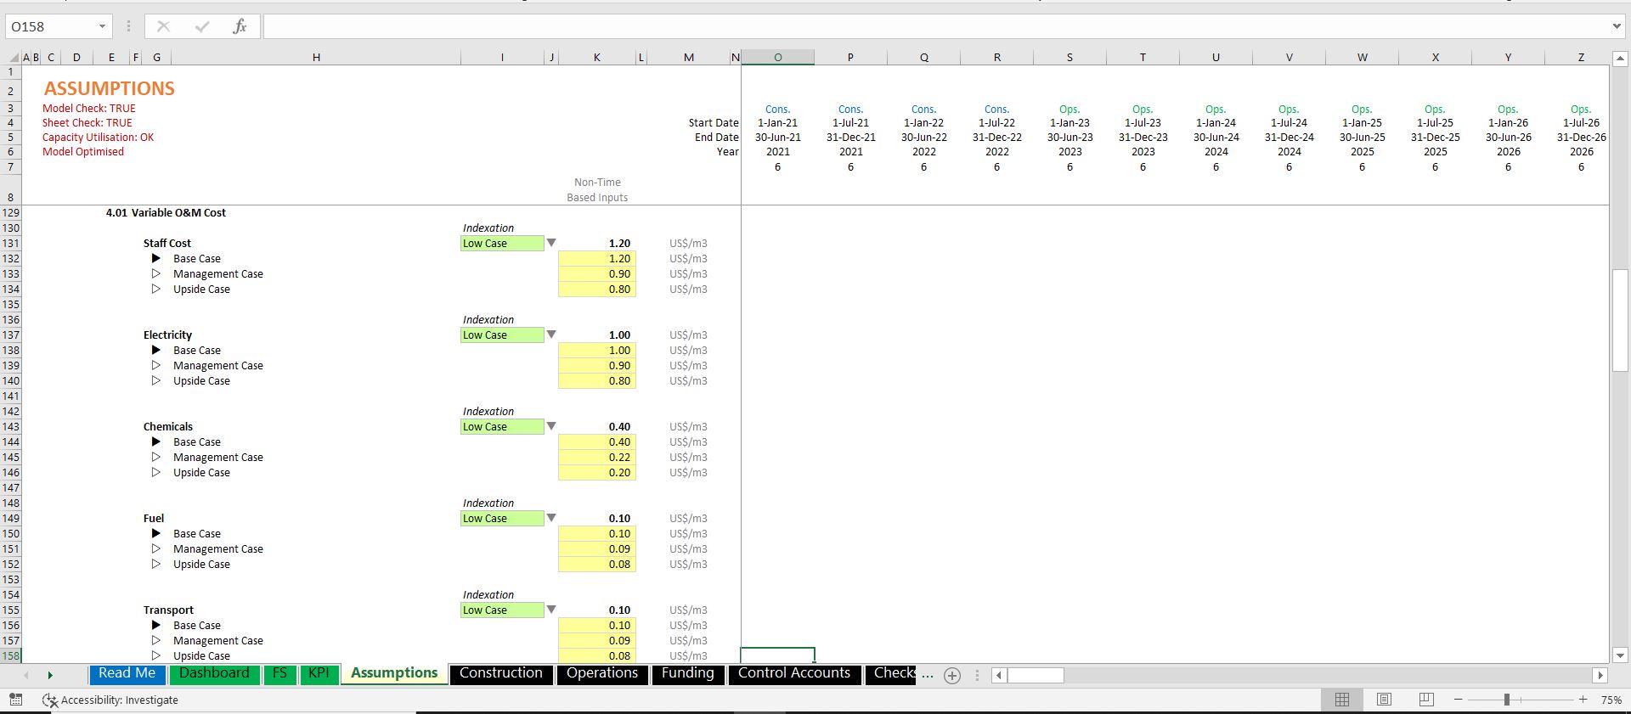The height and width of the screenshot is (714, 1631).
Task: Click the macro recording status bar icon
Action: (x=15, y=700)
